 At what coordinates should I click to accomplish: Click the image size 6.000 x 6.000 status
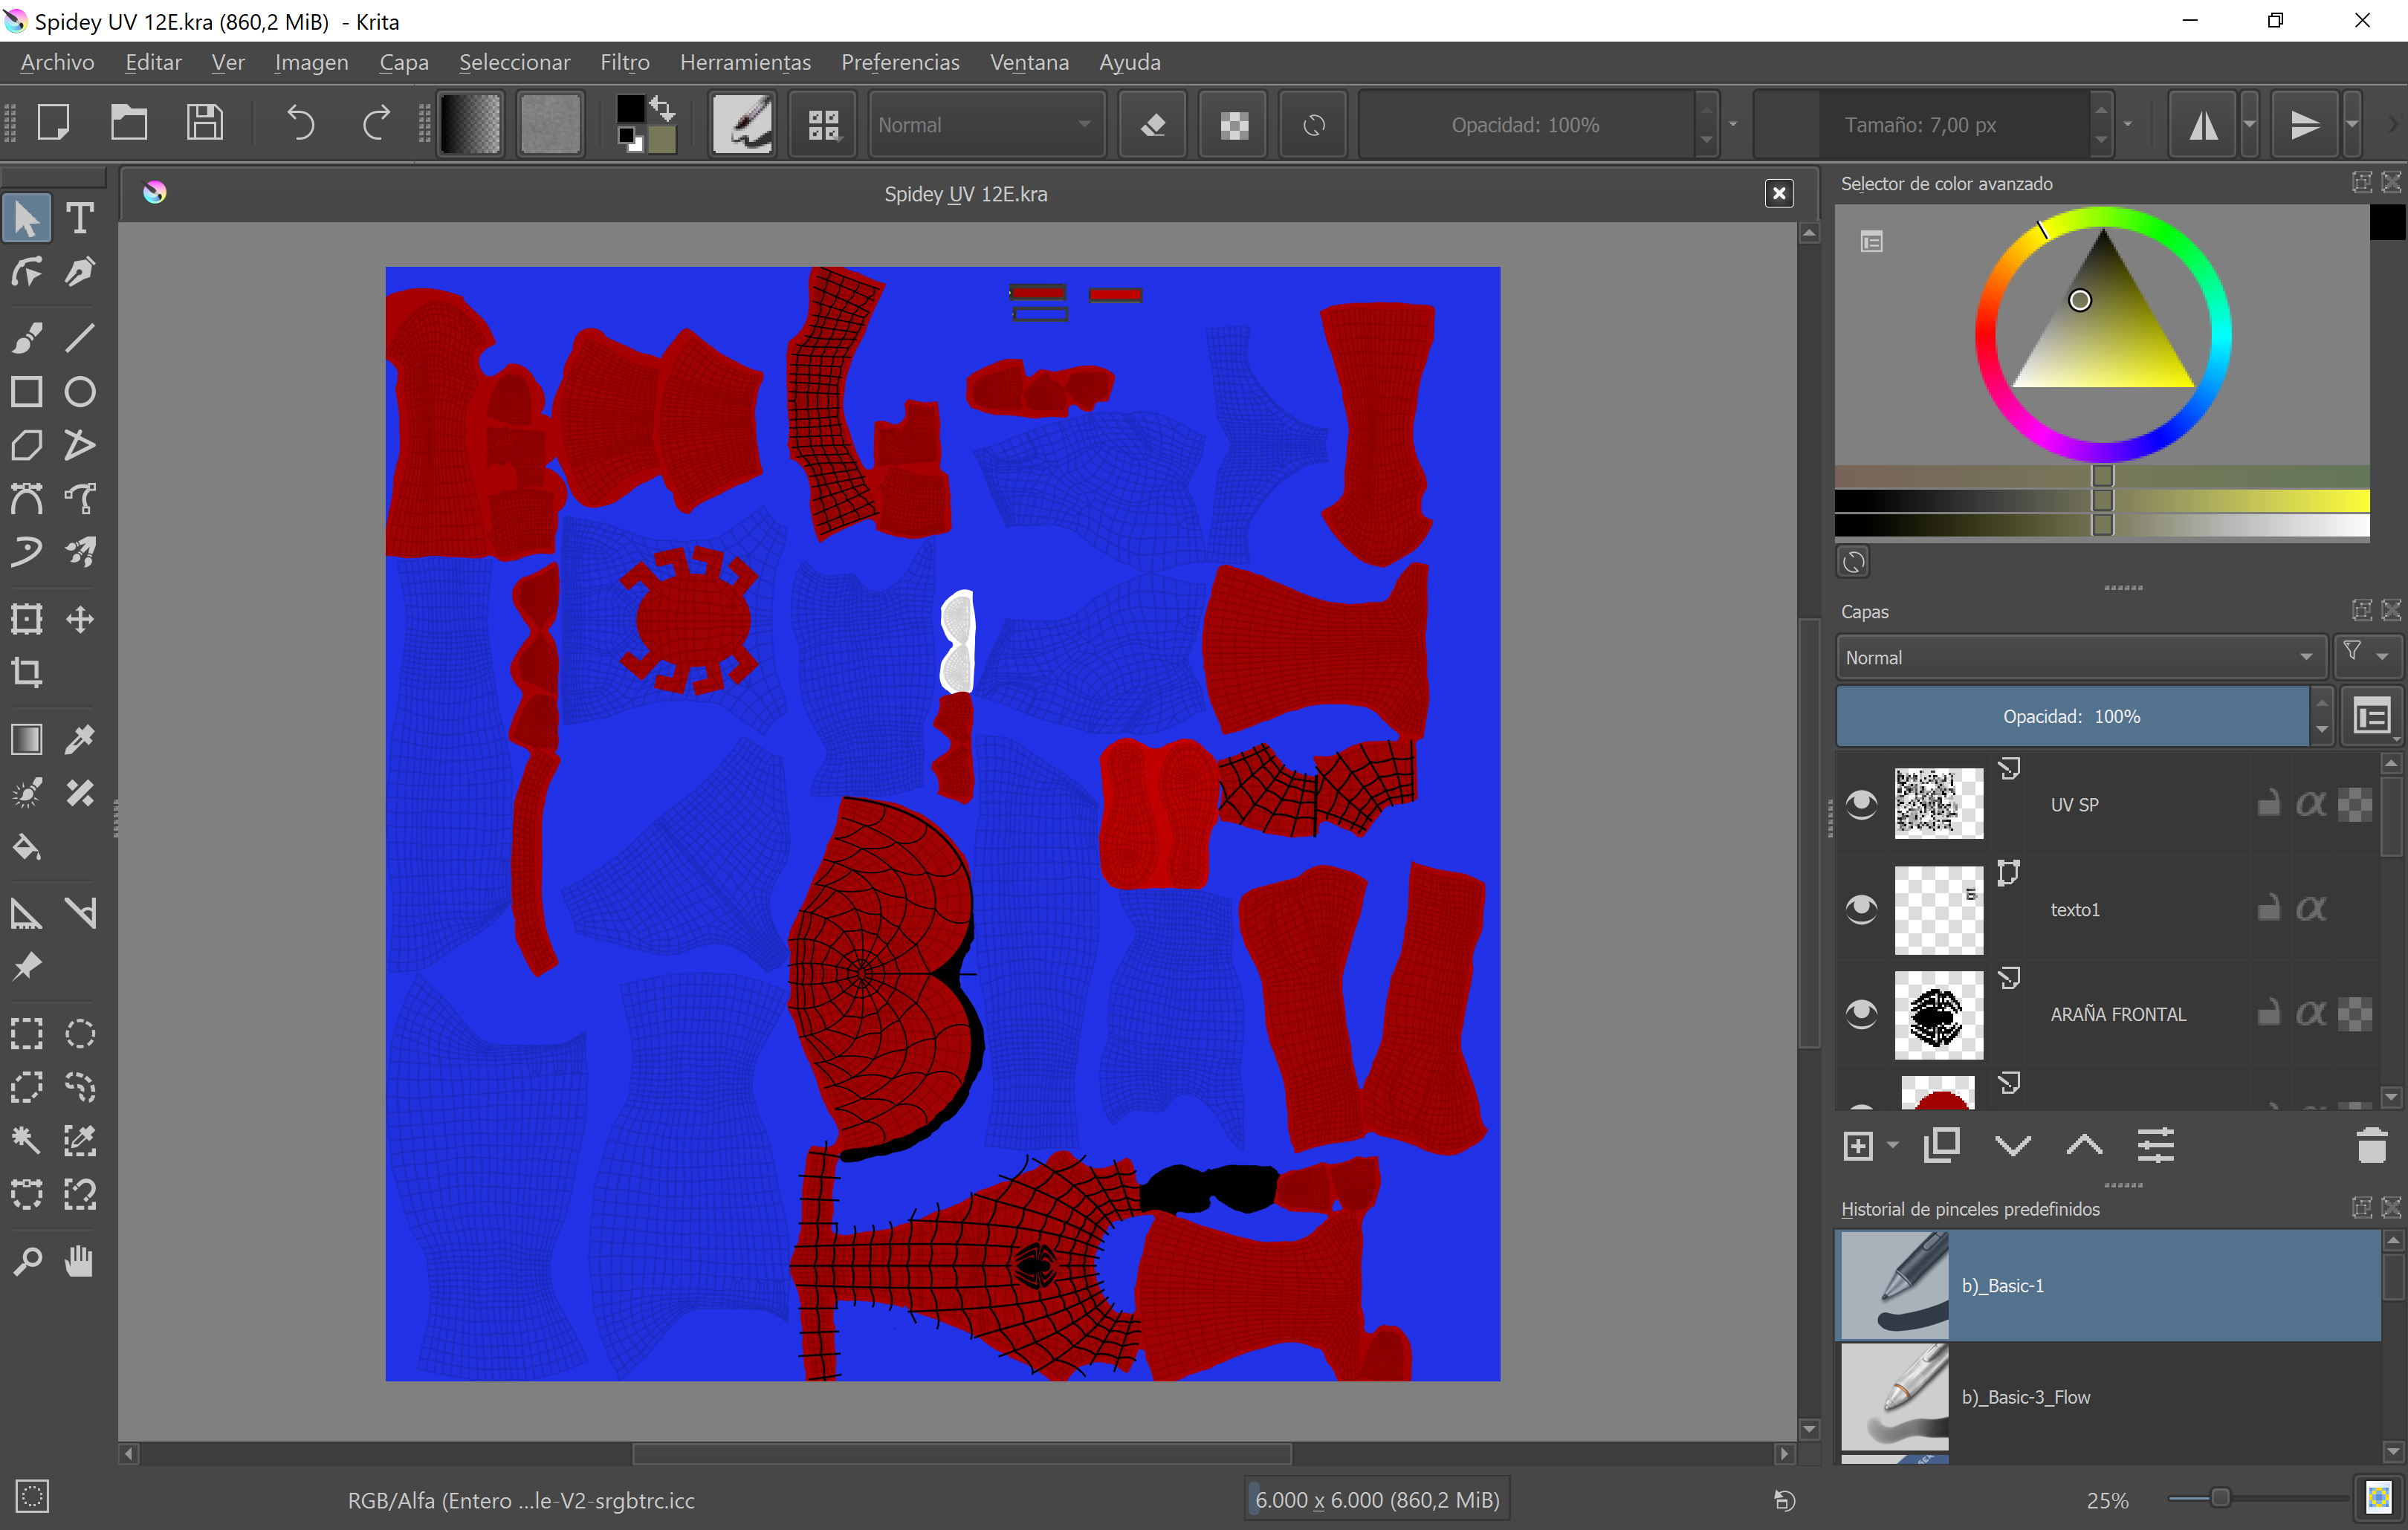pyautogui.click(x=1376, y=1500)
